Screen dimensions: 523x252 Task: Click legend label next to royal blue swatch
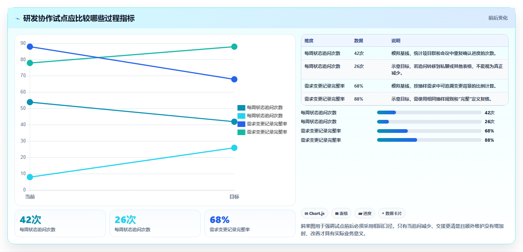click(267, 124)
